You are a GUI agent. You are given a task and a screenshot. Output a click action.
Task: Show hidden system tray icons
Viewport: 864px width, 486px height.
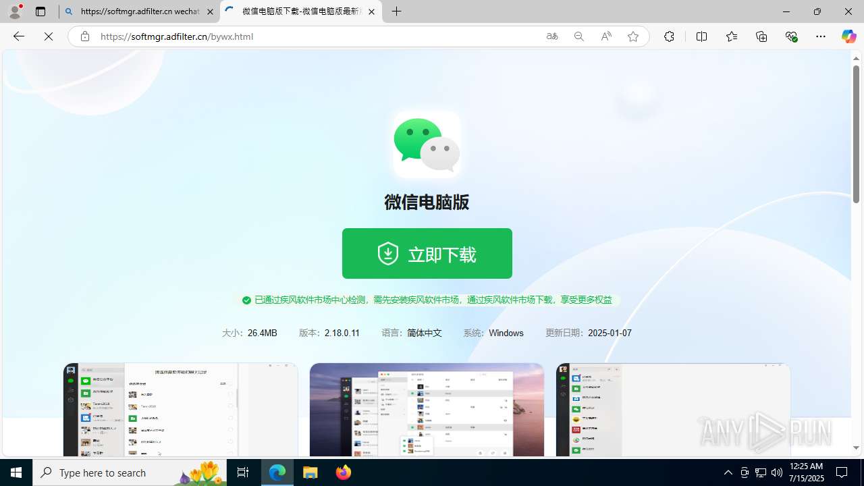click(728, 473)
